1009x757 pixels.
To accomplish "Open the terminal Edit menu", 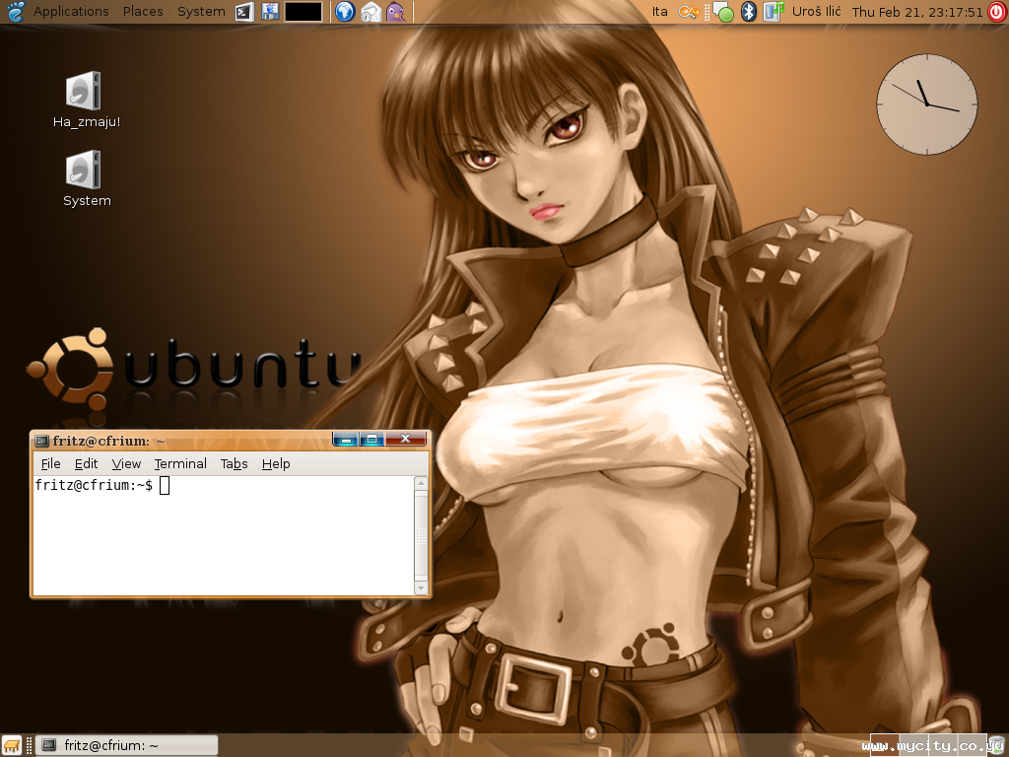I will coord(87,463).
